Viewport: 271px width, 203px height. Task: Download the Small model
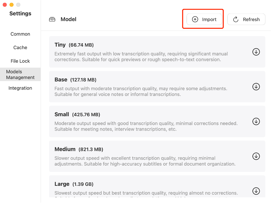(x=256, y=121)
